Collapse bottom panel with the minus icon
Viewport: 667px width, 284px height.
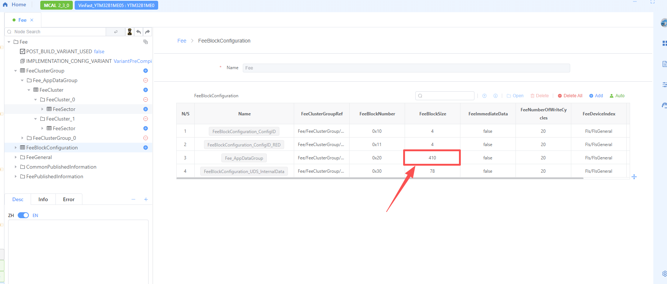[x=133, y=199]
